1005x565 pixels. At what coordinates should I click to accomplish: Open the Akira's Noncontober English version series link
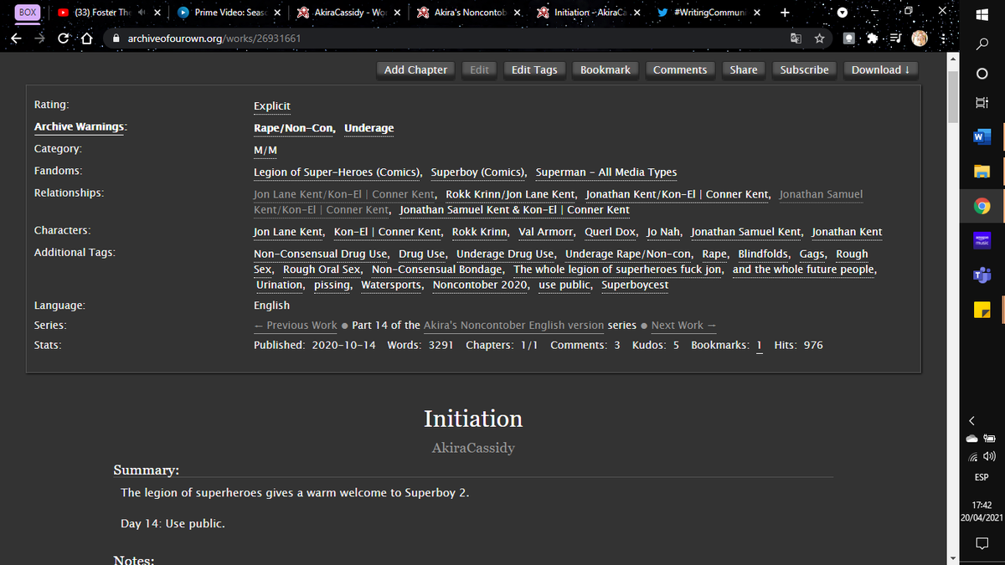pos(513,325)
